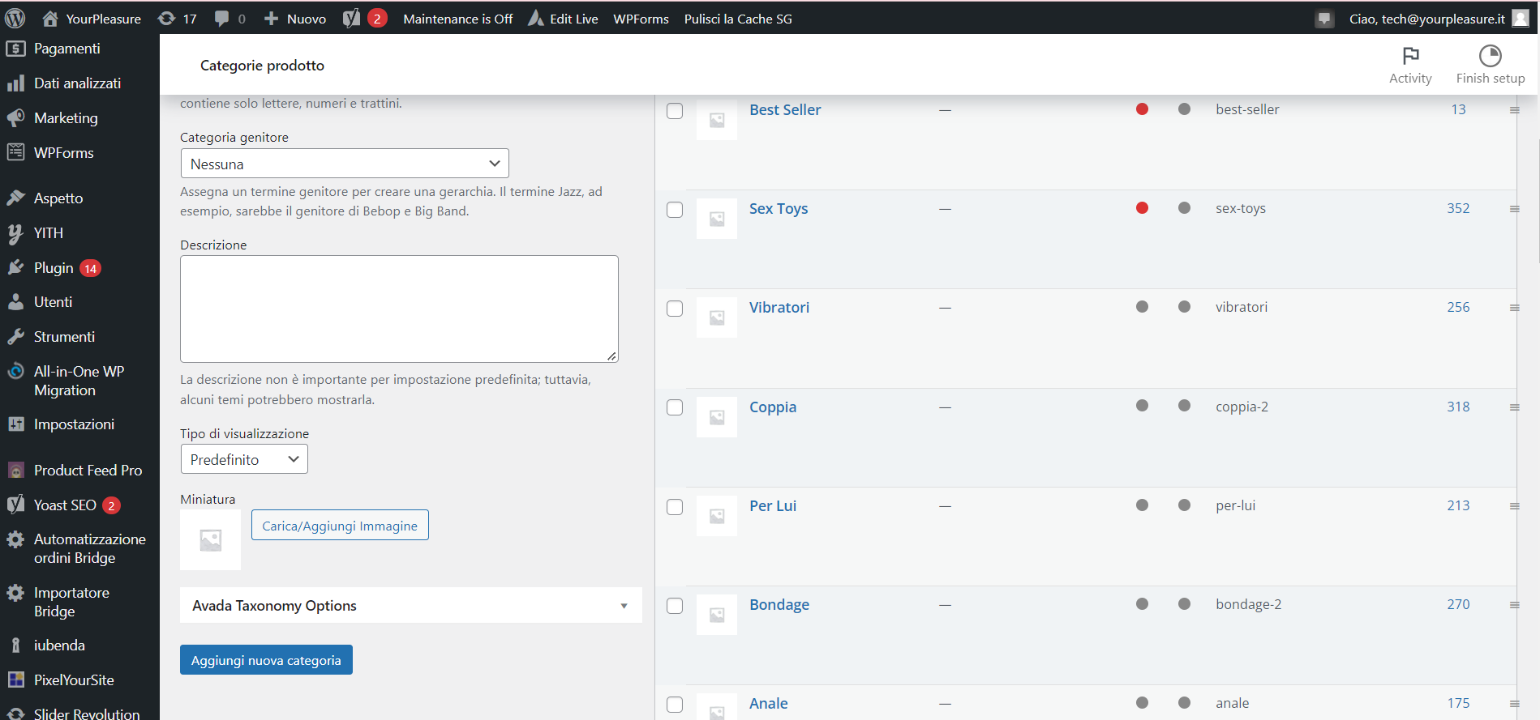Open the Nuovo menu in admin bar
The width and height of the screenshot is (1540, 720).
[295, 19]
